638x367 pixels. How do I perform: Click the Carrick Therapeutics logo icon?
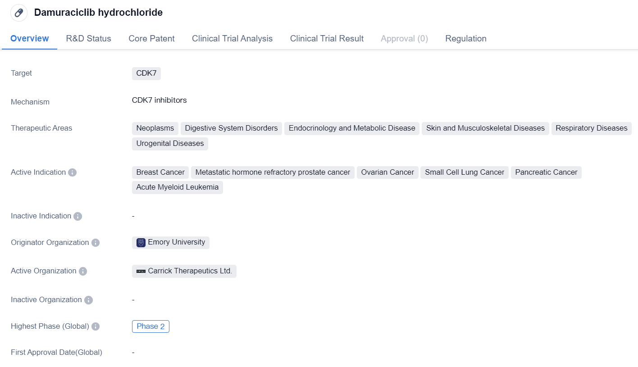point(141,271)
